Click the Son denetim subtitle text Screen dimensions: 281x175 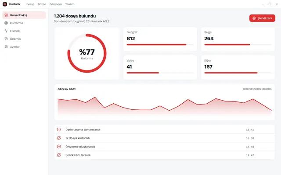coord(82,21)
